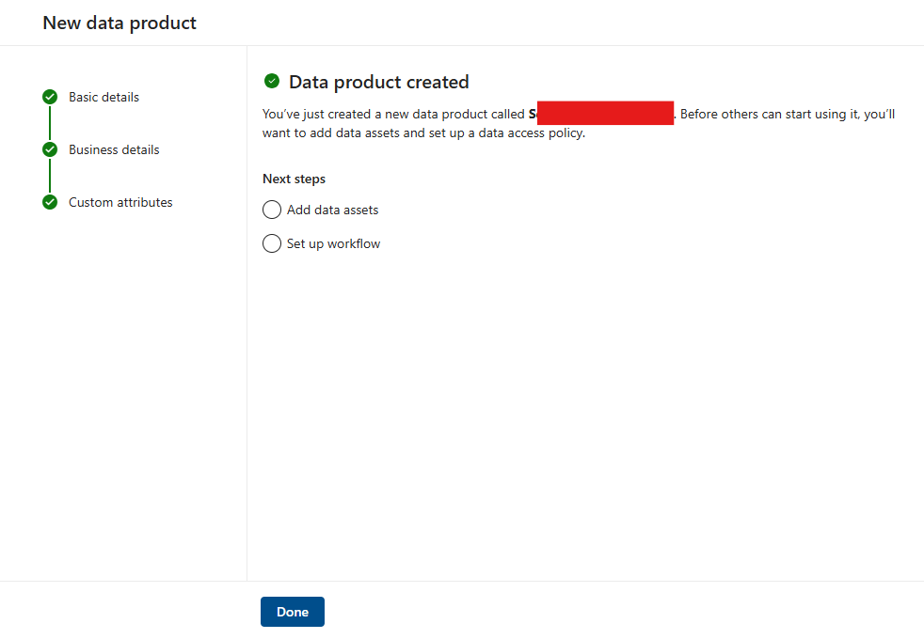This screenshot has height=639, width=924.
Task: Select the Add data assets radio circle
Action: click(x=272, y=210)
